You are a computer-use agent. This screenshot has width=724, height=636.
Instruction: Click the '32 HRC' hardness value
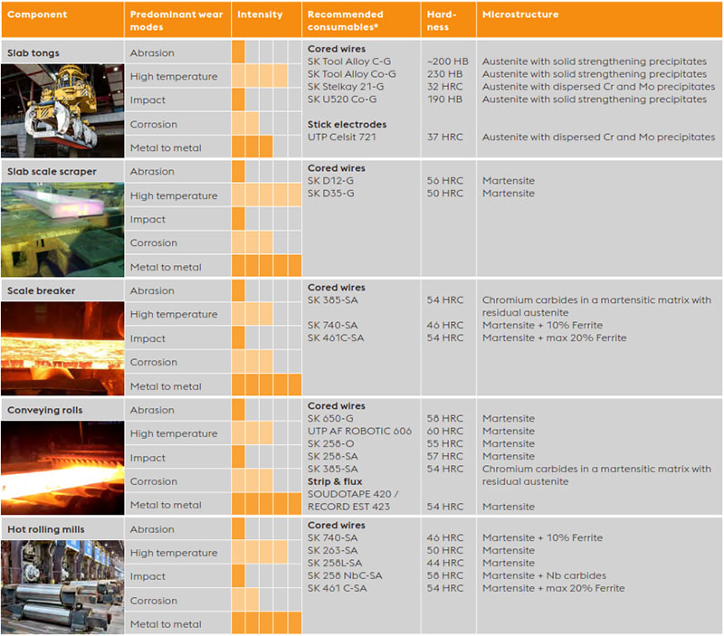pos(444,86)
